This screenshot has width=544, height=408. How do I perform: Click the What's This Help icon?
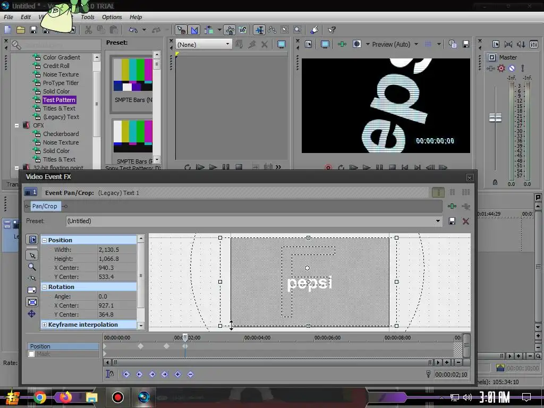pos(331,30)
